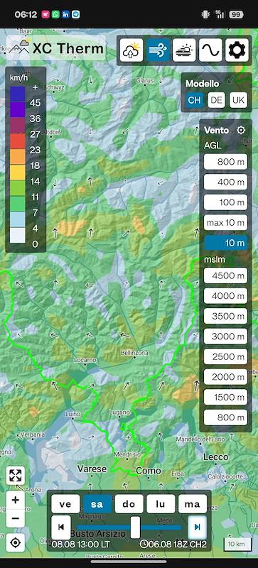Tap the Luino map label
258x568 pixels.
coord(73,414)
